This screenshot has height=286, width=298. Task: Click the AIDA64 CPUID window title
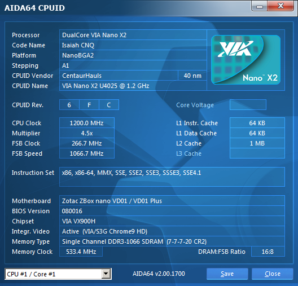[34, 8]
